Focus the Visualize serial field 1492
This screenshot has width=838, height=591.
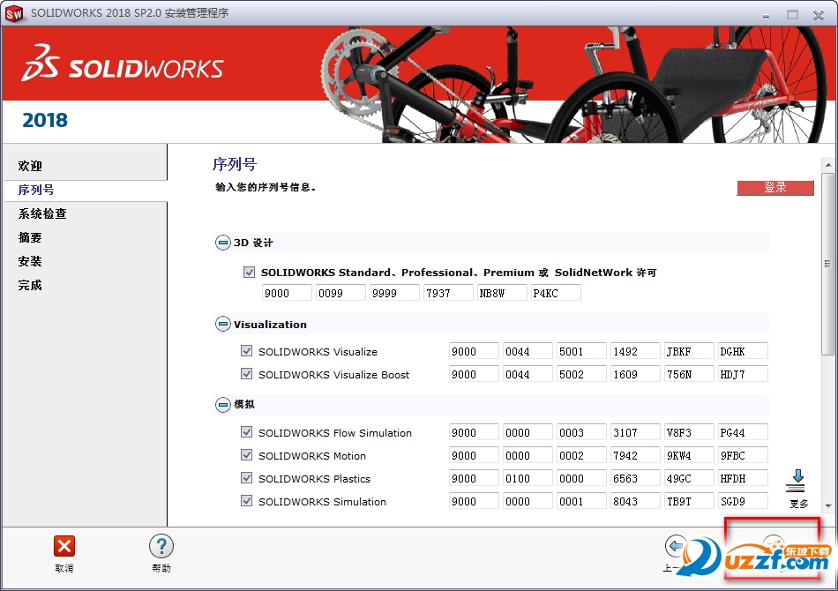pyautogui.click(x=635, y=351)
